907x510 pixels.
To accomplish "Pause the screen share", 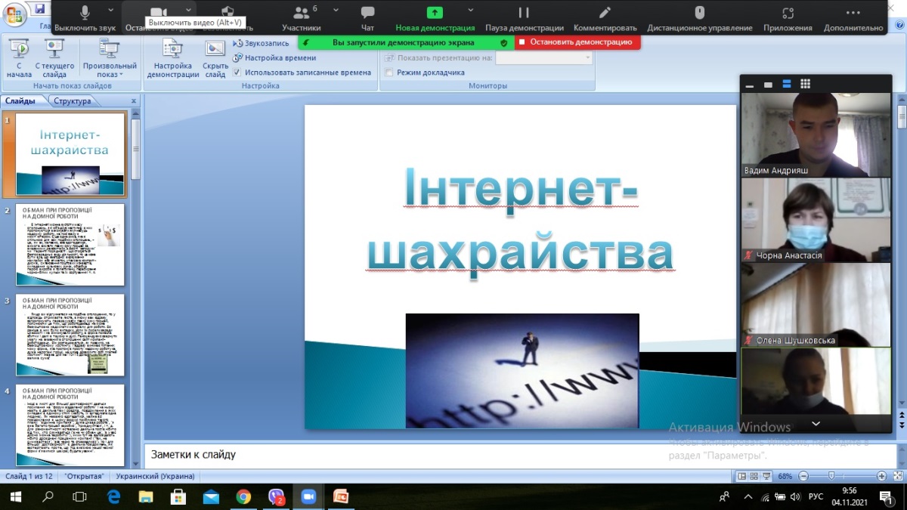I will pyautogui.click(x=524, y=18).
